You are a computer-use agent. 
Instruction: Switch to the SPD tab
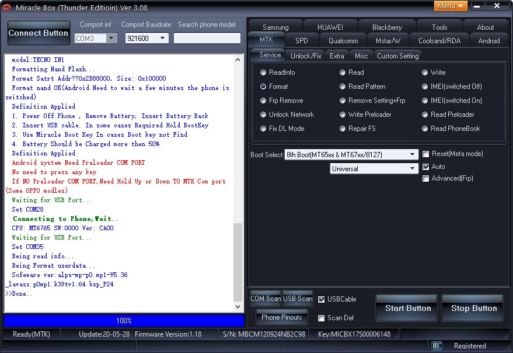(301, 41)
